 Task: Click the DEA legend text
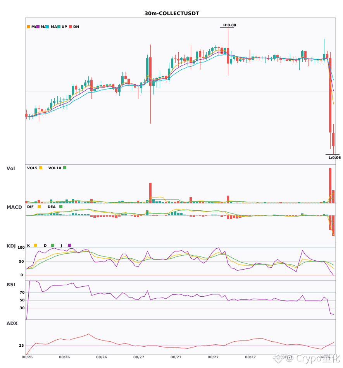52,207
